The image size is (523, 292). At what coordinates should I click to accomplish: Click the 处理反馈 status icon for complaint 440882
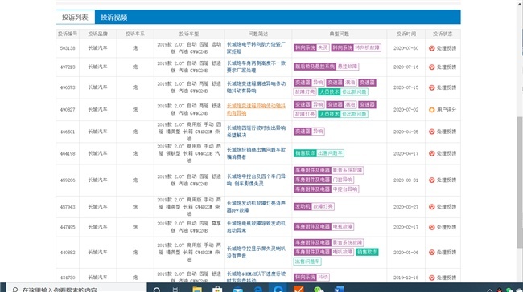(431, 252)
